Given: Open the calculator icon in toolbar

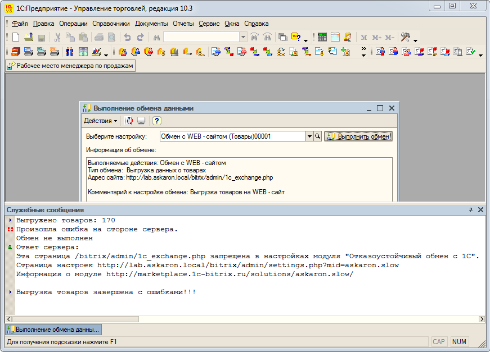Looking at the screenshot, I should [322, 38].
